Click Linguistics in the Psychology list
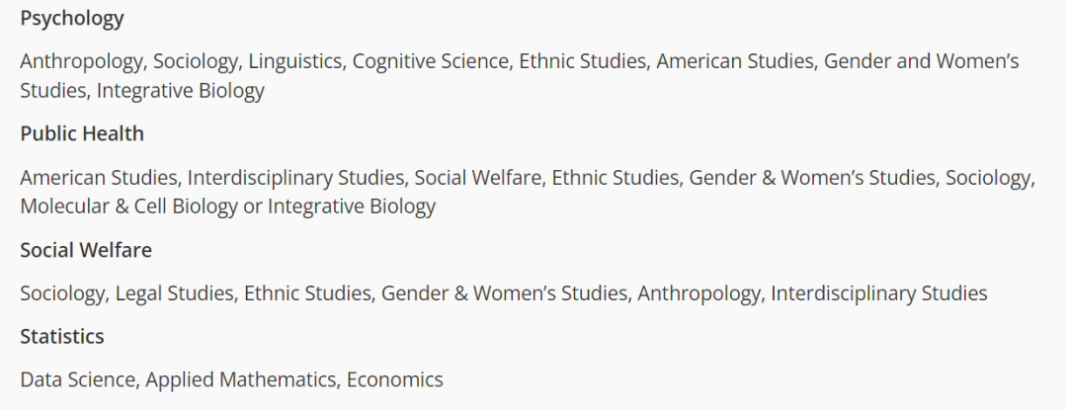The width and height of the screenshot is (1067, 410). 294,62
